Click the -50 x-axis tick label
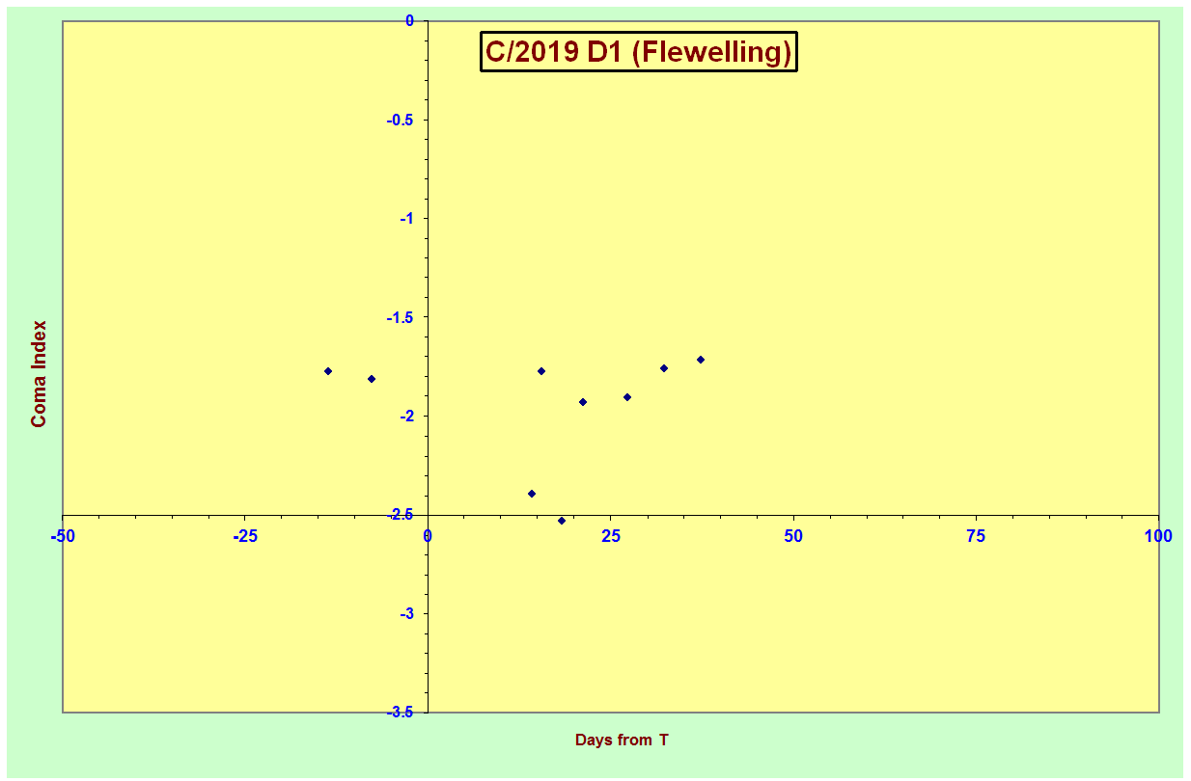Image resolution: width=1191 pixels, height=781 pixels. (63, 536)
